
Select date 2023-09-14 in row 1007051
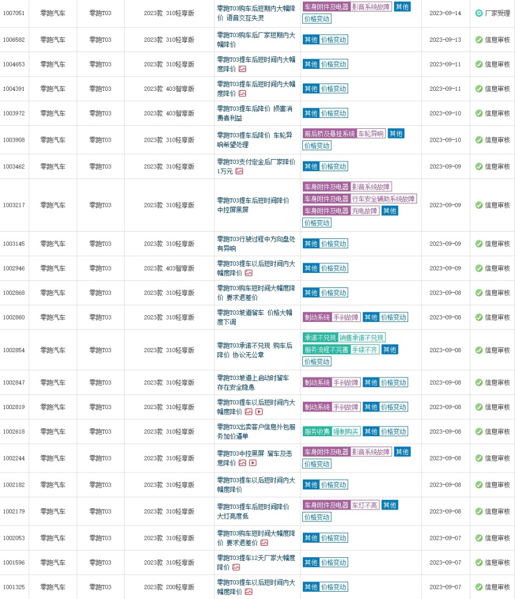pyautogui.click(x=445, y=13)
